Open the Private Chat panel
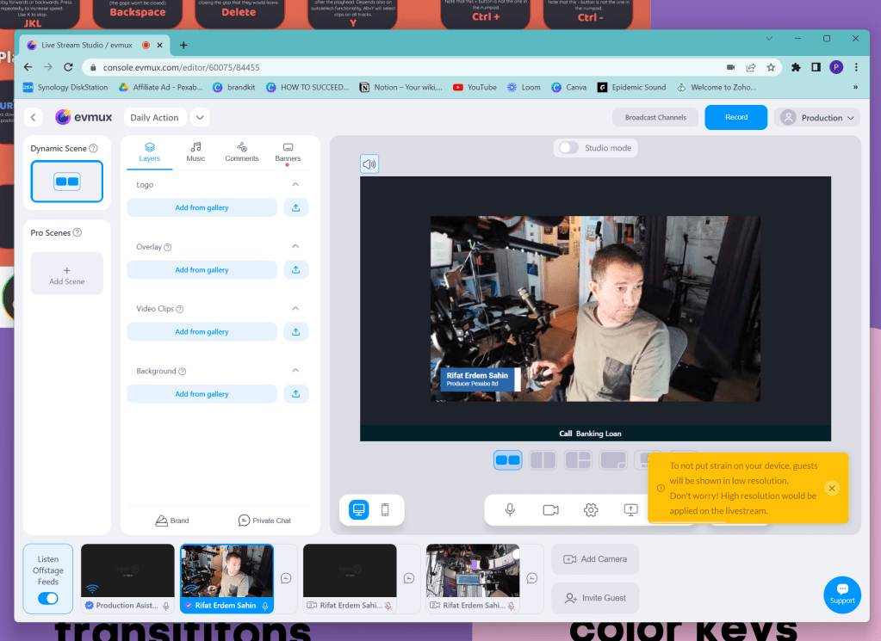This screenshot has height=641, width=881. pyautogui.click(x=264, y=521)
